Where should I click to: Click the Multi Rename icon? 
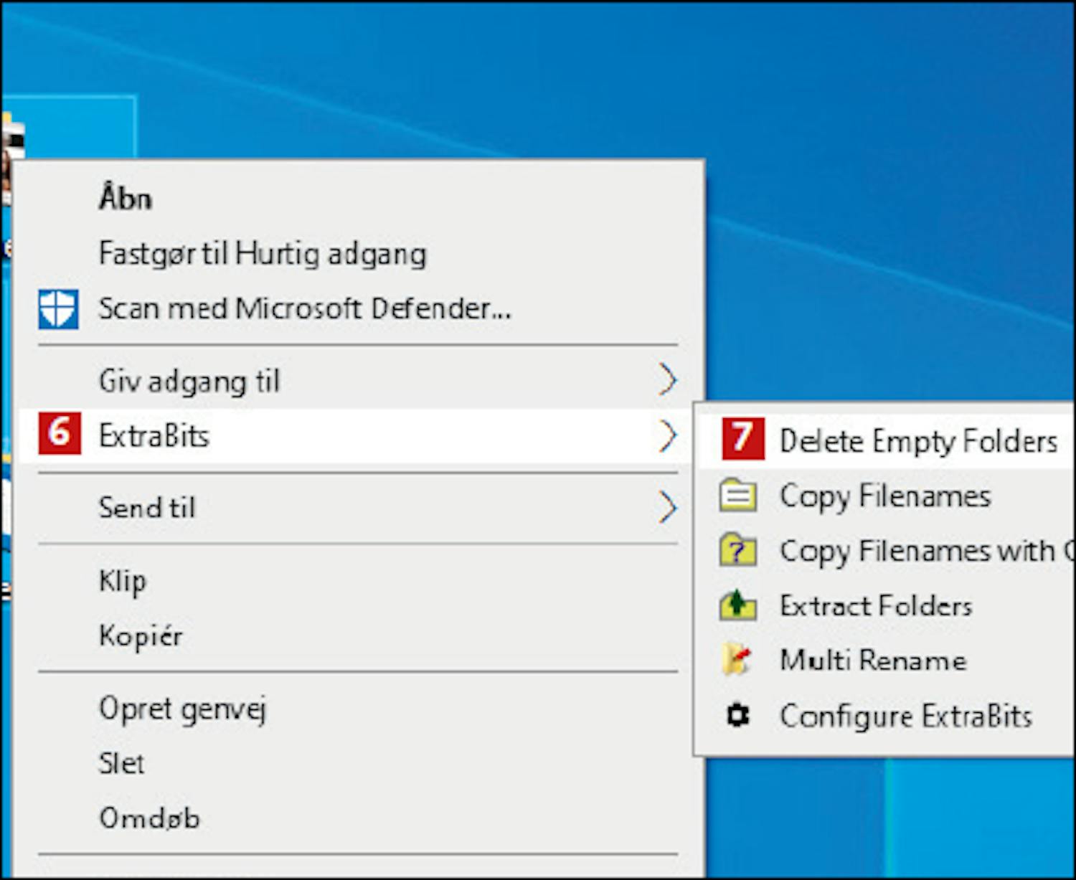coord(737,660)
